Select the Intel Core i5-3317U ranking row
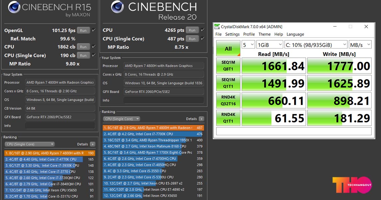381x200 pixels. 50,196
